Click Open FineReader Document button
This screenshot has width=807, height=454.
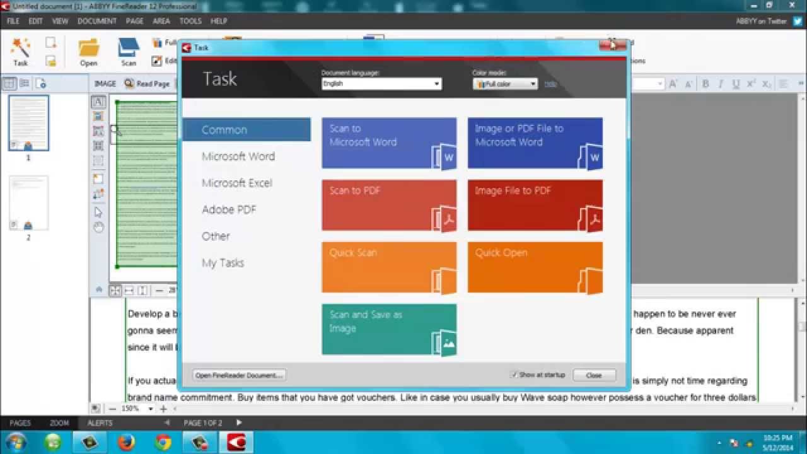click(x=239, y=375)
